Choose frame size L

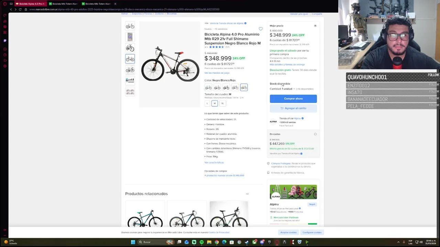point(207,103)
